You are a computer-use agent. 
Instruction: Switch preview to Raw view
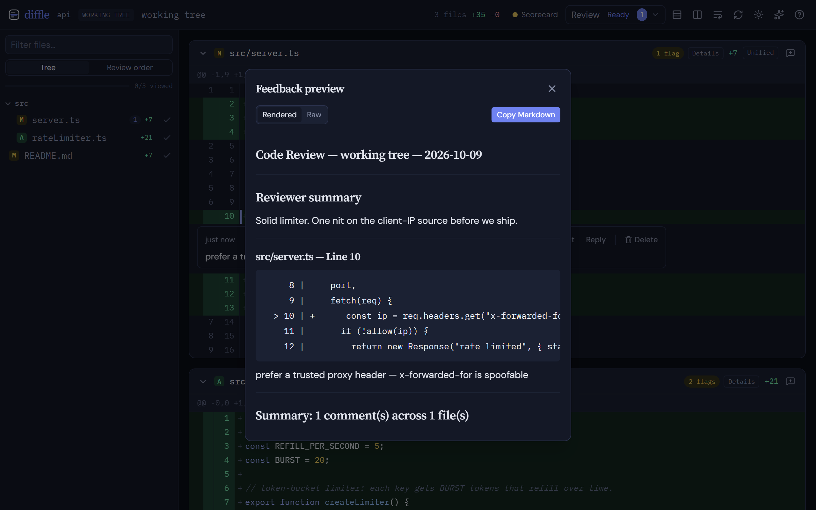pyautogui.click(x=314, y=115)
